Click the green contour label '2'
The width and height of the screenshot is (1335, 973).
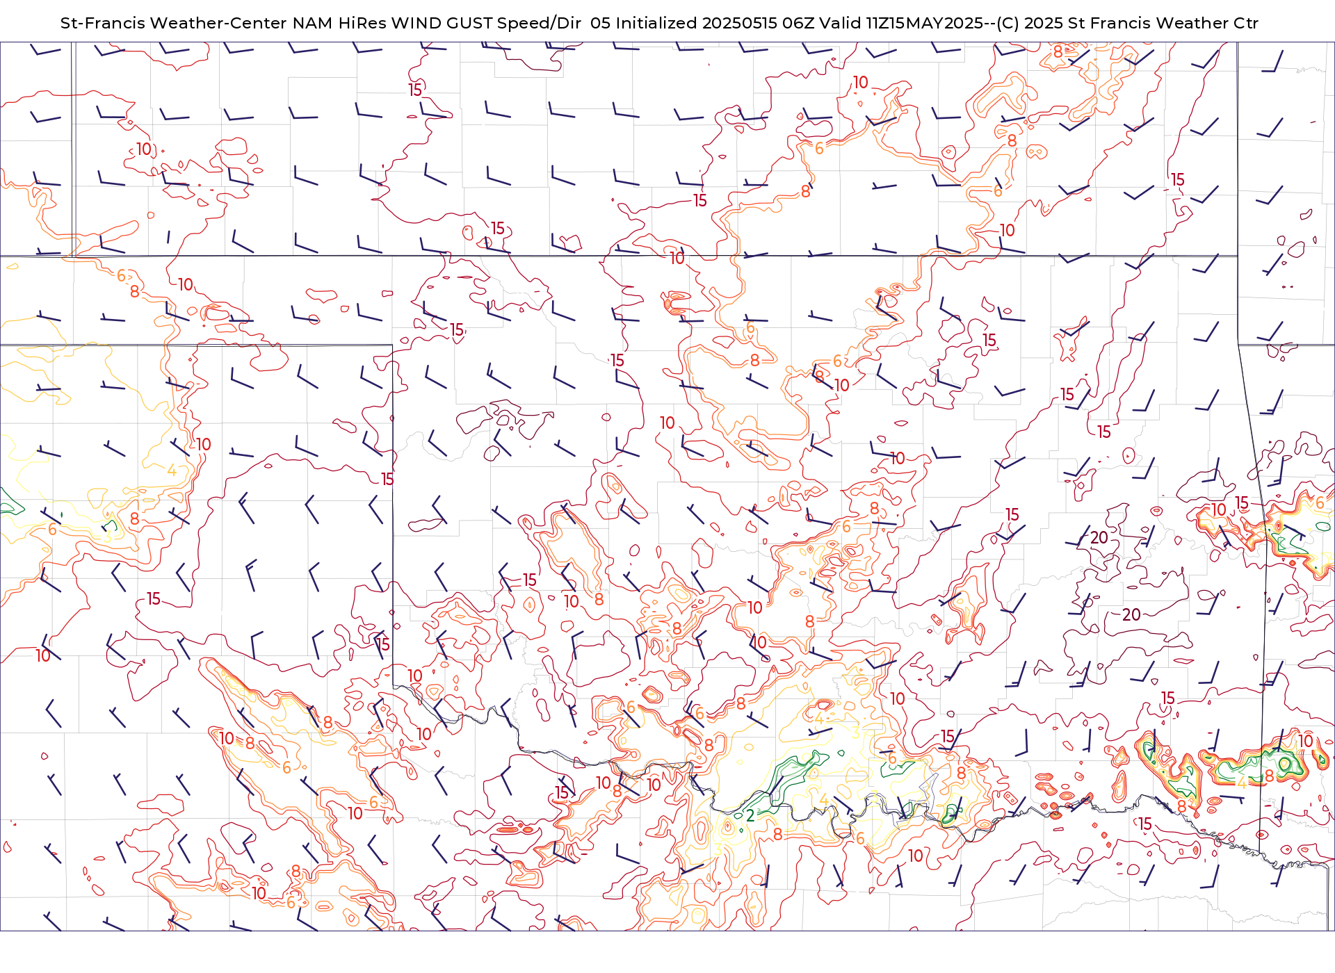point(750,815)
